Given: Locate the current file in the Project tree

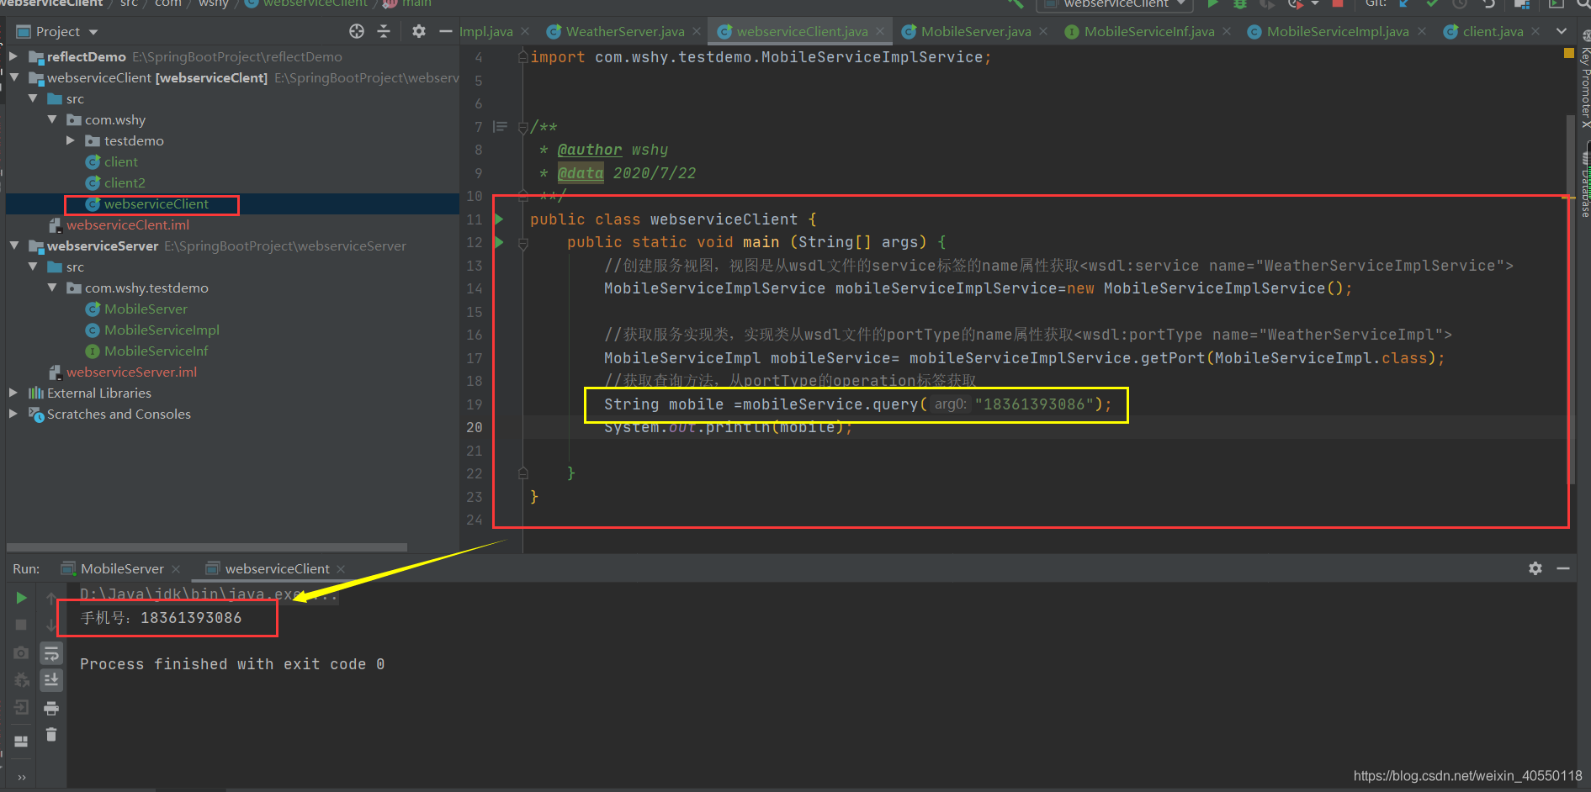Looking at the screenshot, I should point(357,31).
